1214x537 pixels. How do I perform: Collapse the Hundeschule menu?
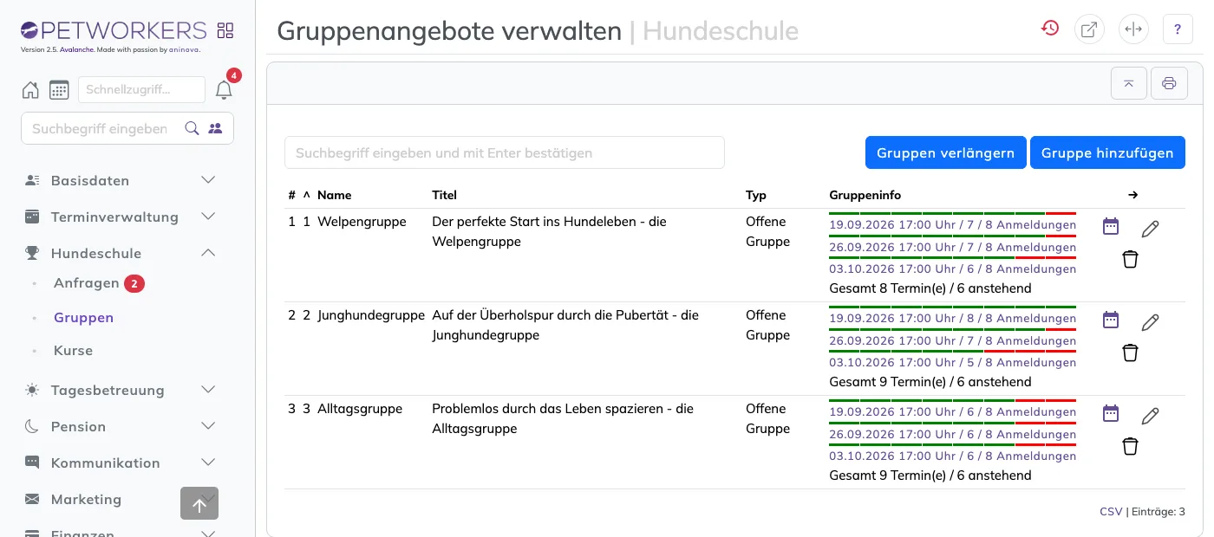[x=121, y=253]
